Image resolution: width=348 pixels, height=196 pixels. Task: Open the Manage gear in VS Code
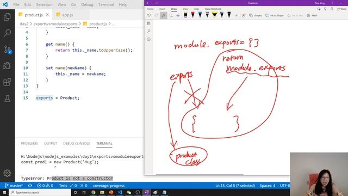(x=7, y=173)
